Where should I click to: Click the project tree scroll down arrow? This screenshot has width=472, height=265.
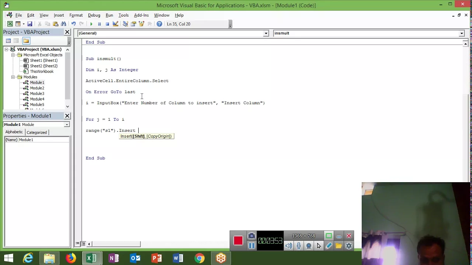[x=67, y=106]
